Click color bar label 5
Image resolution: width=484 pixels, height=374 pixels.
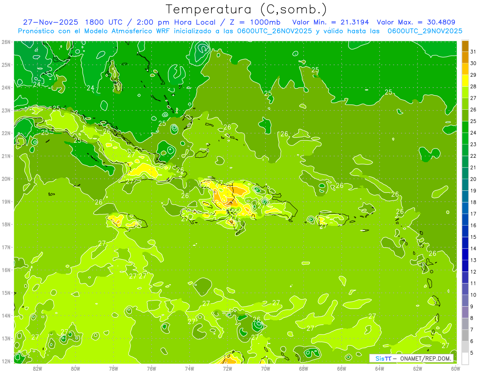tap(472, 353)
